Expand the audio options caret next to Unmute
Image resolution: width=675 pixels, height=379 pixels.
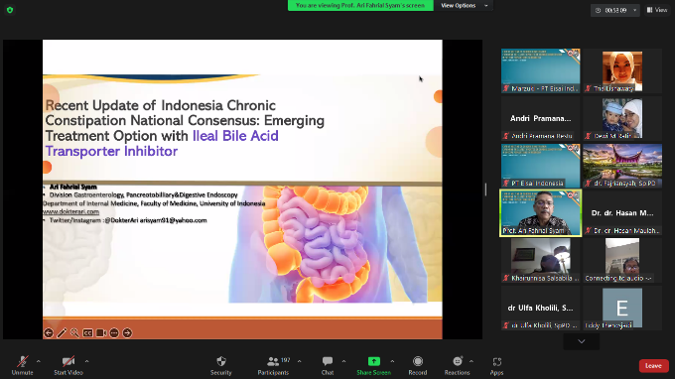coord(39,361)
